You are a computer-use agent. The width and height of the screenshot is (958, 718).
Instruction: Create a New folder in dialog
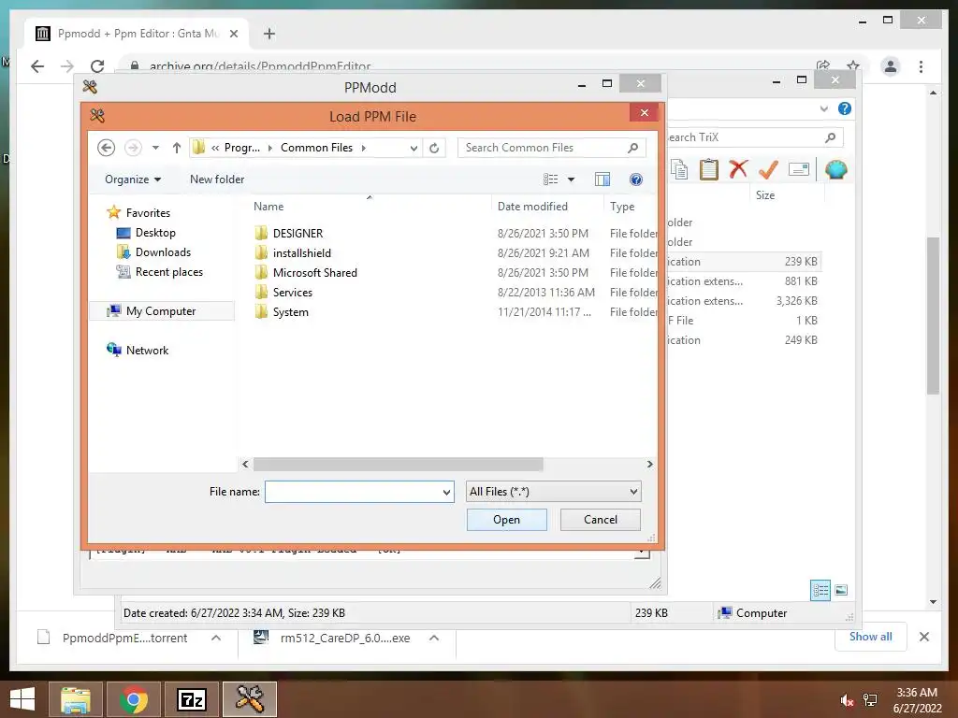(x=217, y=179)
